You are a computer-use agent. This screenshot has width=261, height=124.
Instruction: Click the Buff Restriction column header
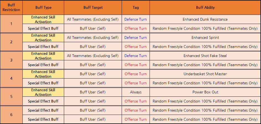[x=11, y=8]
